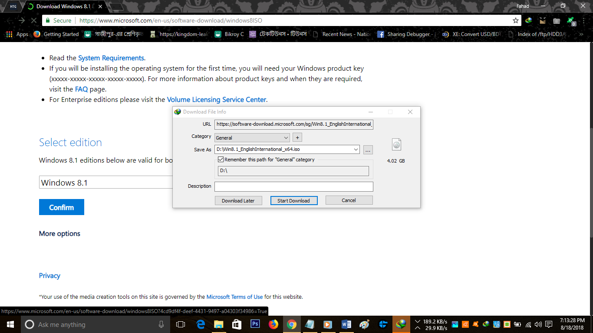Open the System Requirements link
Image resolution: width=593 pixels, height=333 pixels.
[x=111, y=58]
